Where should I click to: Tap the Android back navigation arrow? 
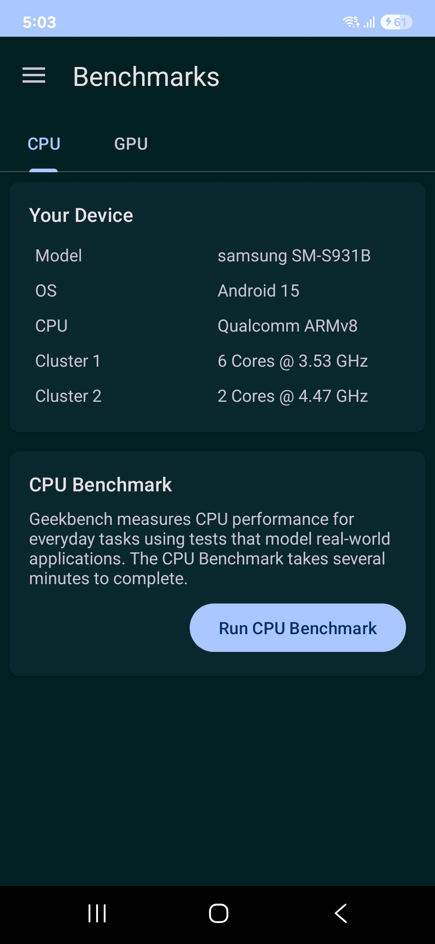(x=341, y=913)
